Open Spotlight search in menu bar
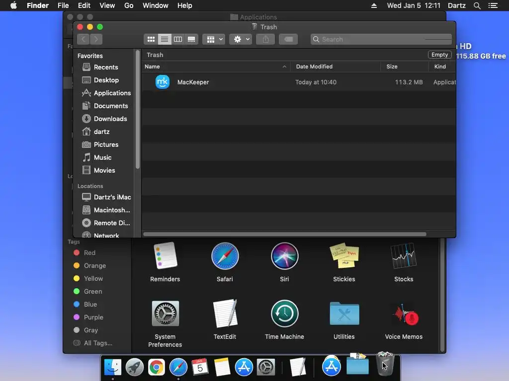The image size is (509, 381). click(477, 5)
